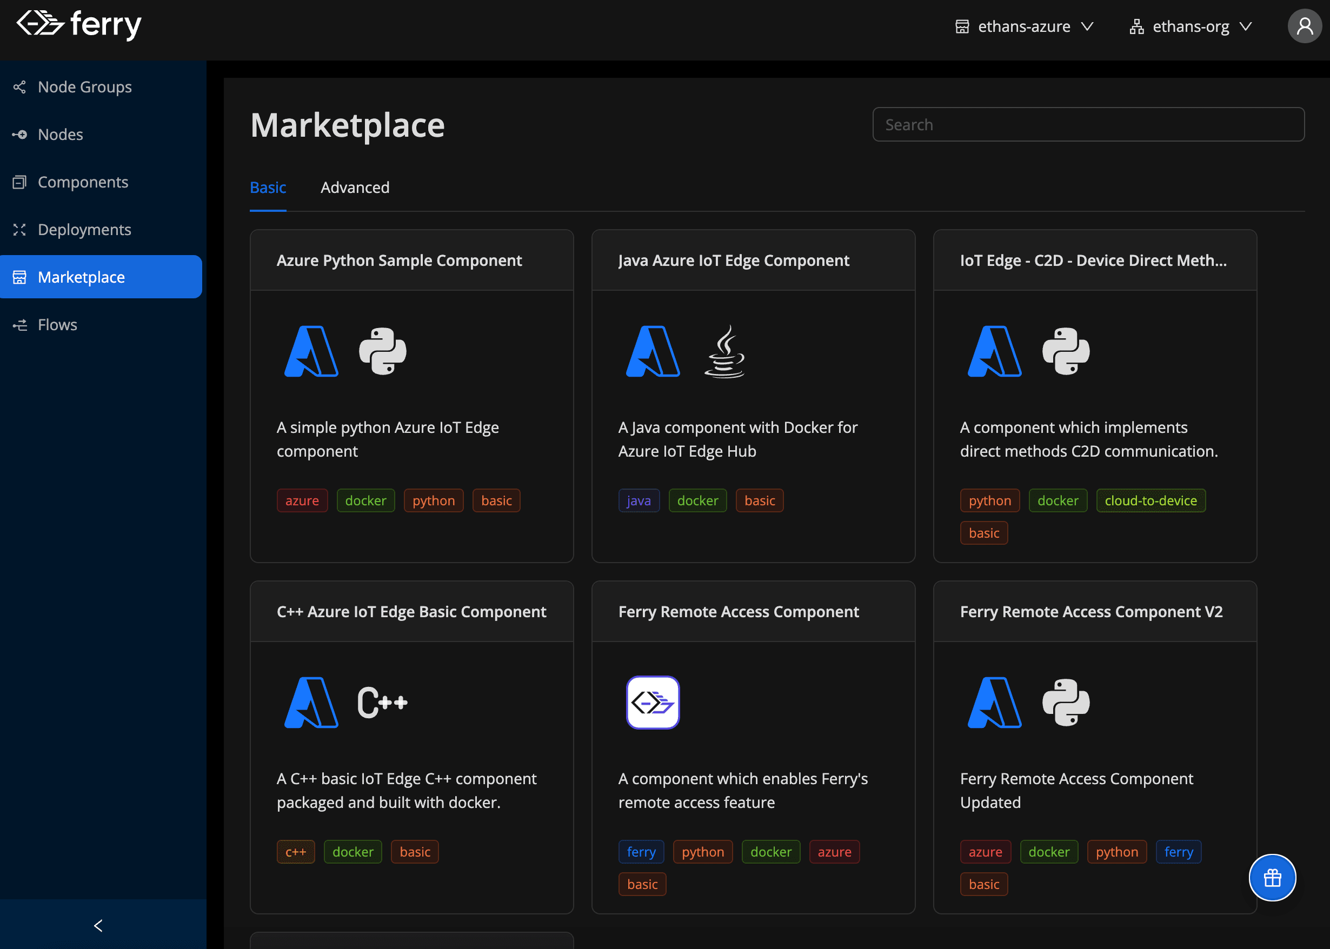
Task: Click azure tag on Remote Access Component card
Action: point(834,852)
